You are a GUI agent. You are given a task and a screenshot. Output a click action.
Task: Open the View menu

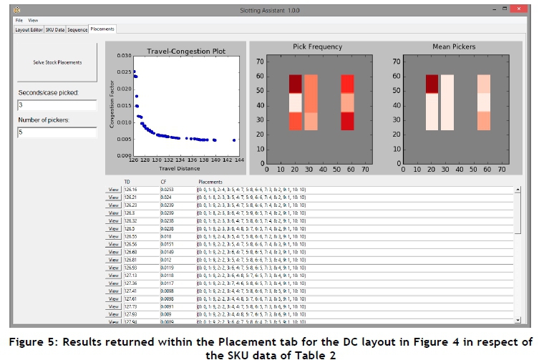[33, 20]
